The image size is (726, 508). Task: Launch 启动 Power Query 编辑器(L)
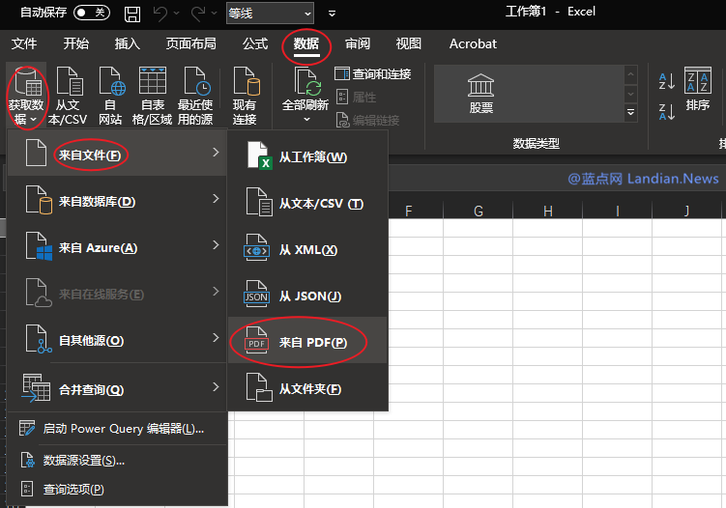click(x=117, y=429)
